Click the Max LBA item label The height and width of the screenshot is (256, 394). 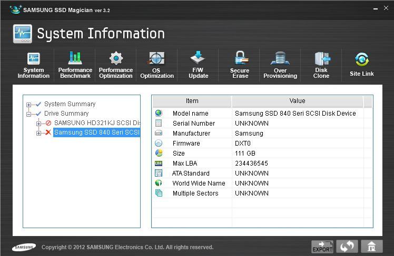[185, 163]
